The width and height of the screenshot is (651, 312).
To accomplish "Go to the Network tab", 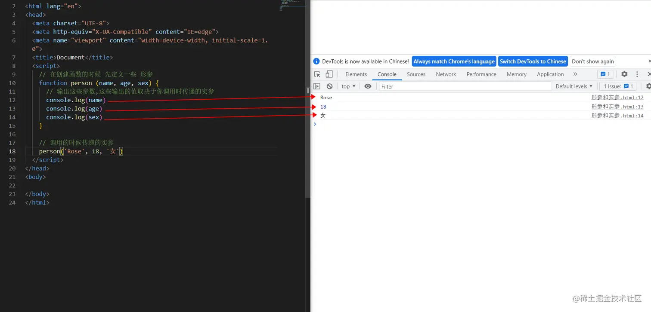I will [x=446, y=74].
